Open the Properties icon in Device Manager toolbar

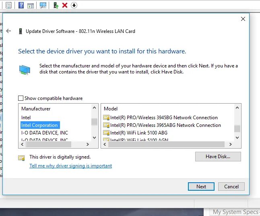(x=8, y=5)
